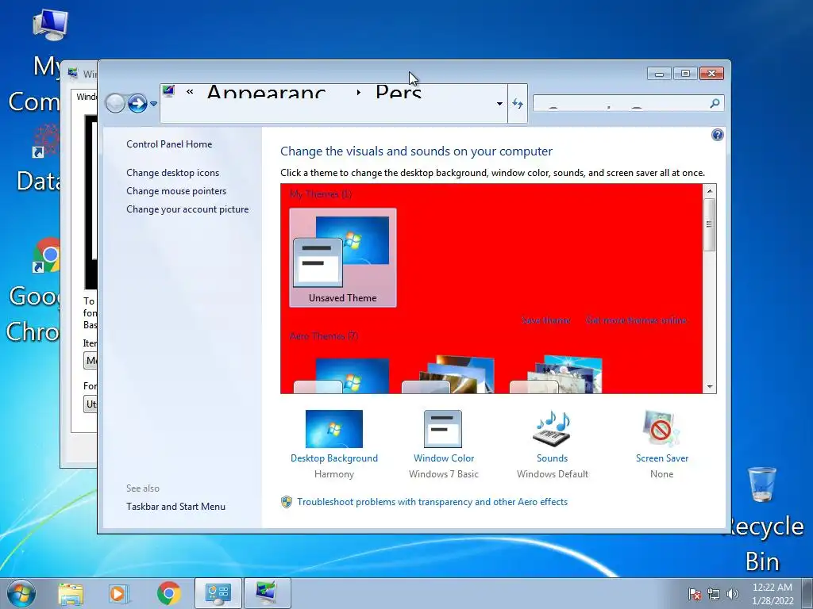Open Change mouse pointers link
This screenshot has width=813, height=609.
176,190
